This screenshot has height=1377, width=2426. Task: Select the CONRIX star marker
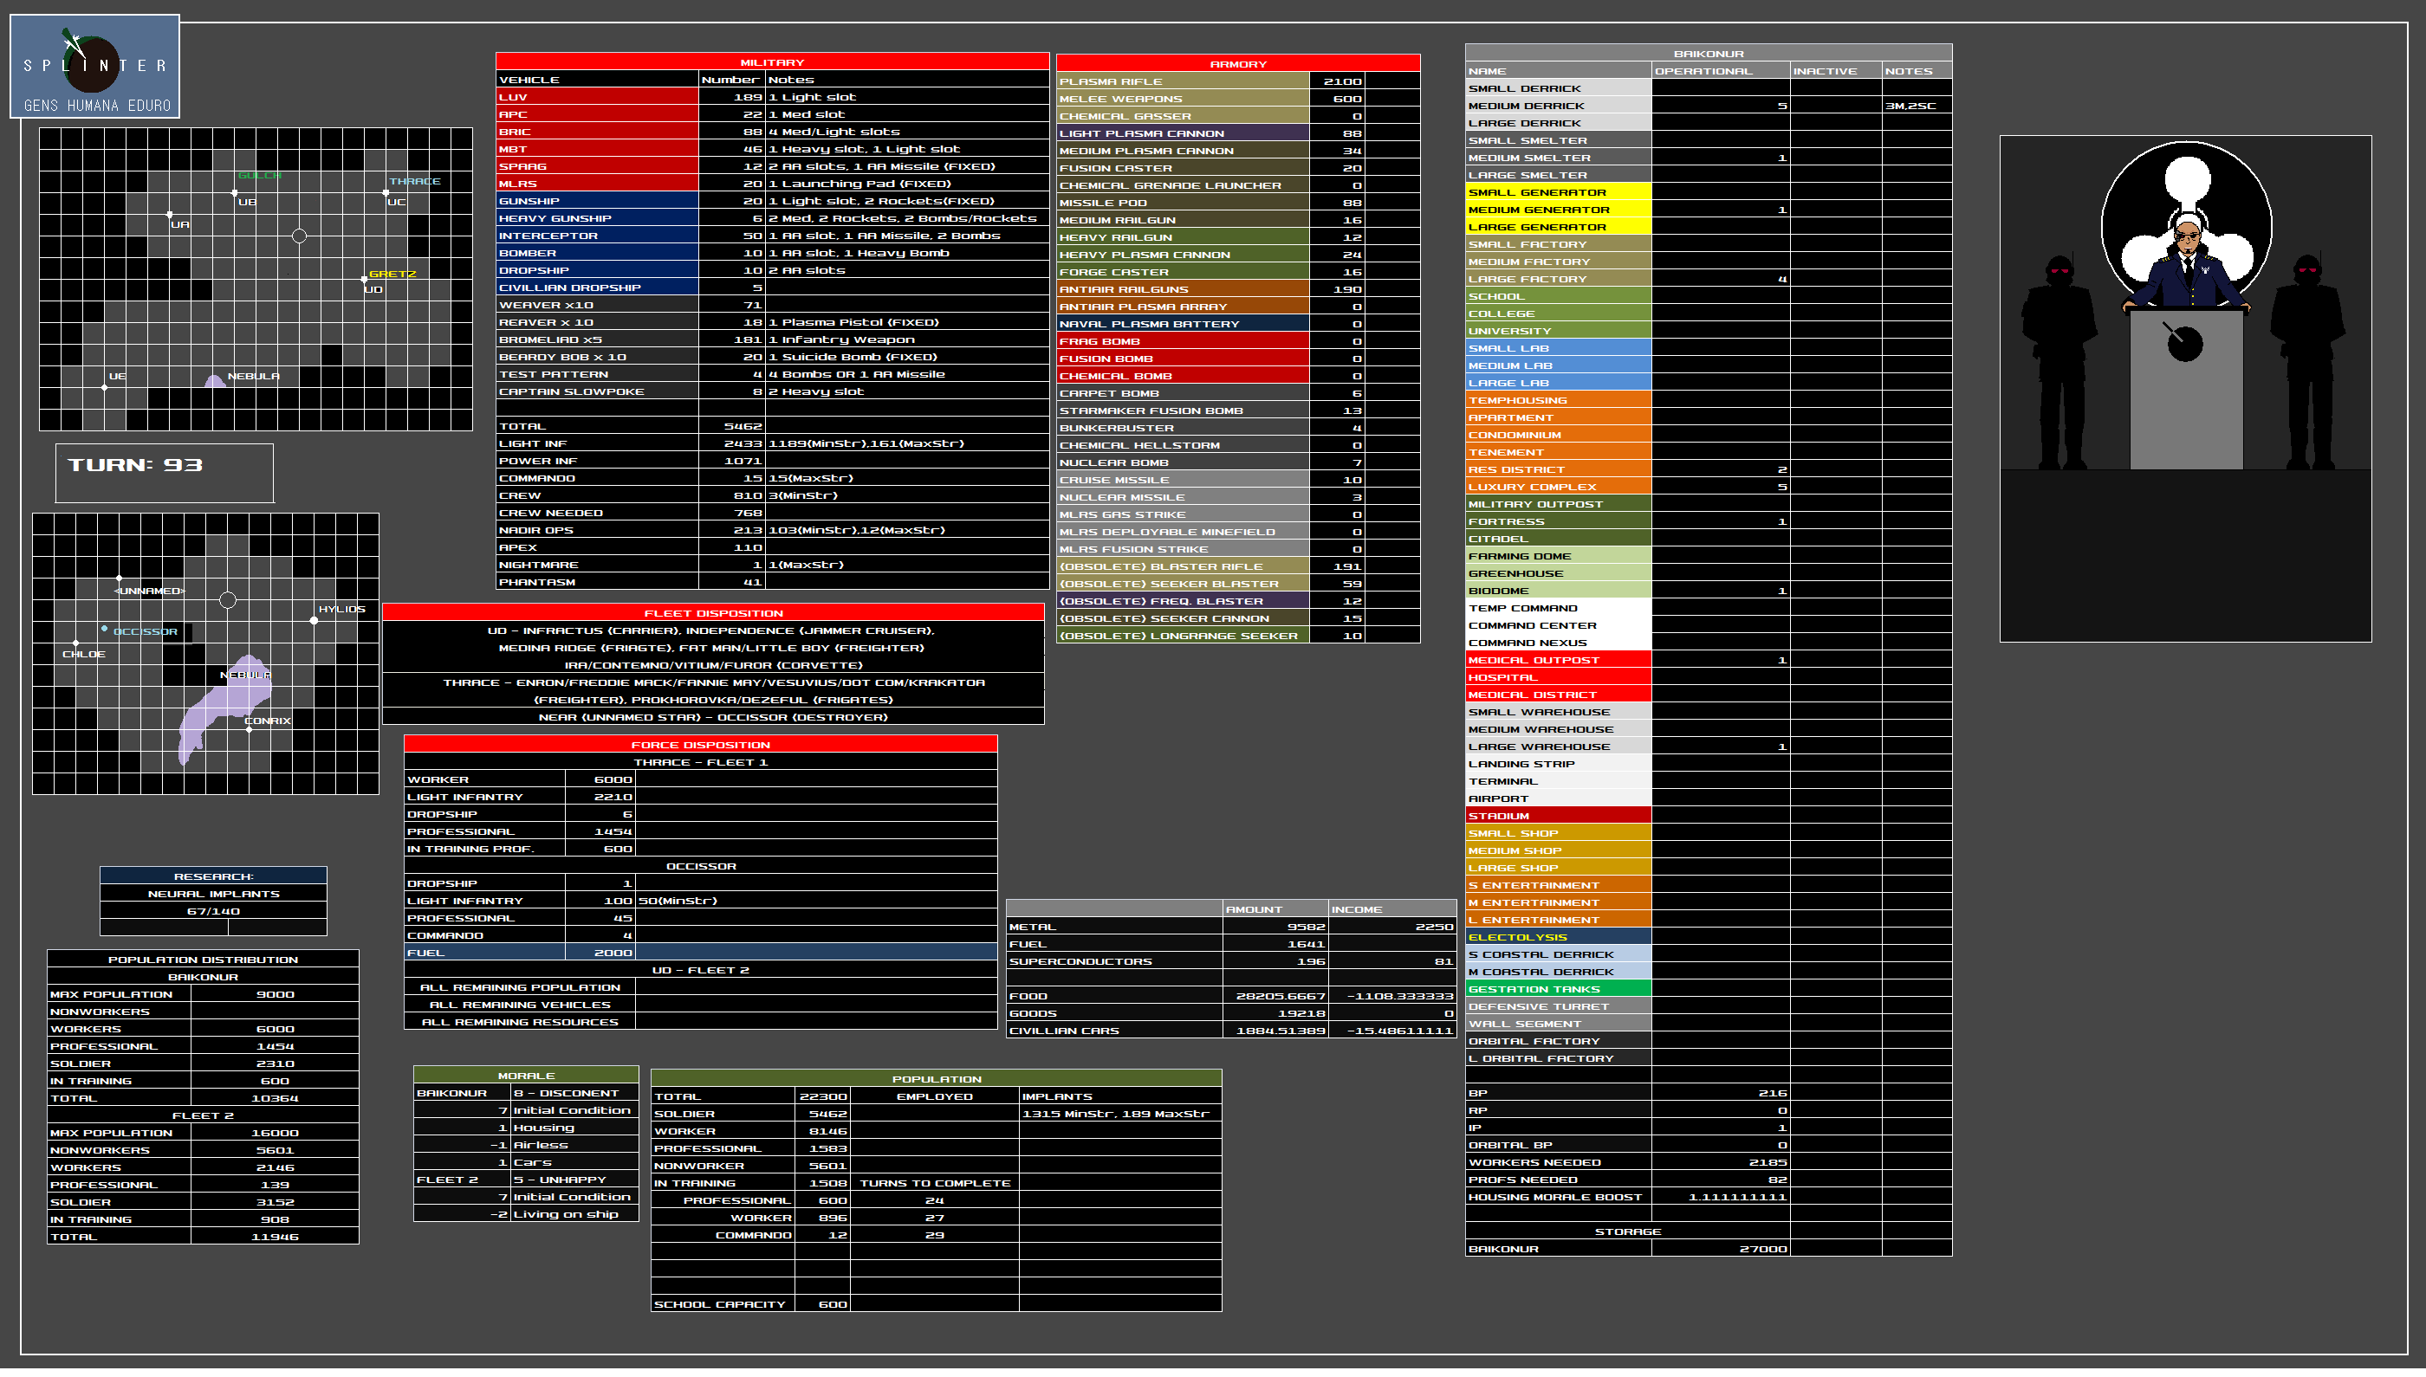[249, 729]
